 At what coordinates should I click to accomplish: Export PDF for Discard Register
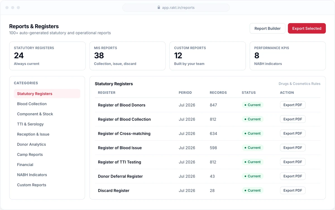[x=293, y=190]
